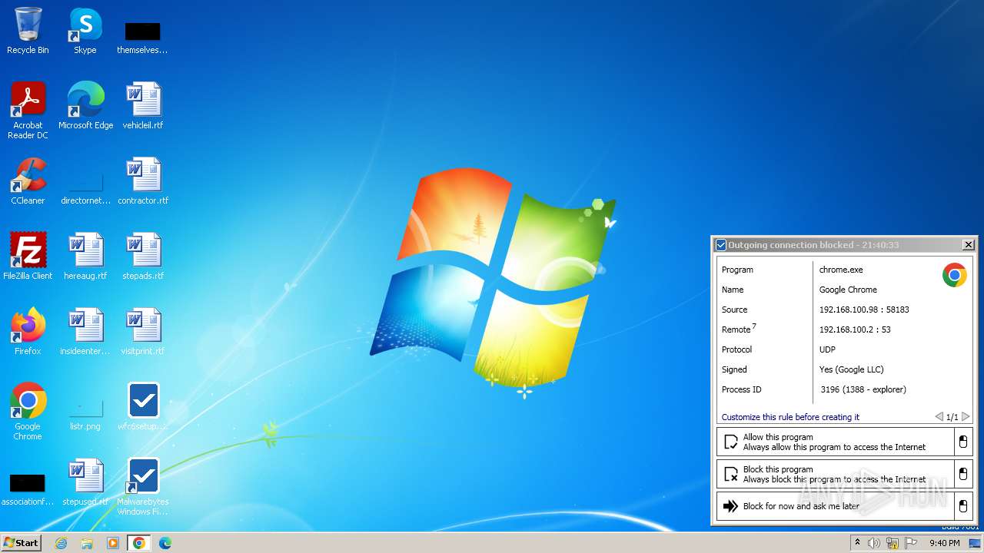Open Malwarebytes Windows Firewall shortcut
Image resolution: width=984 pixels, height=553 pixels.
point(143,487)
